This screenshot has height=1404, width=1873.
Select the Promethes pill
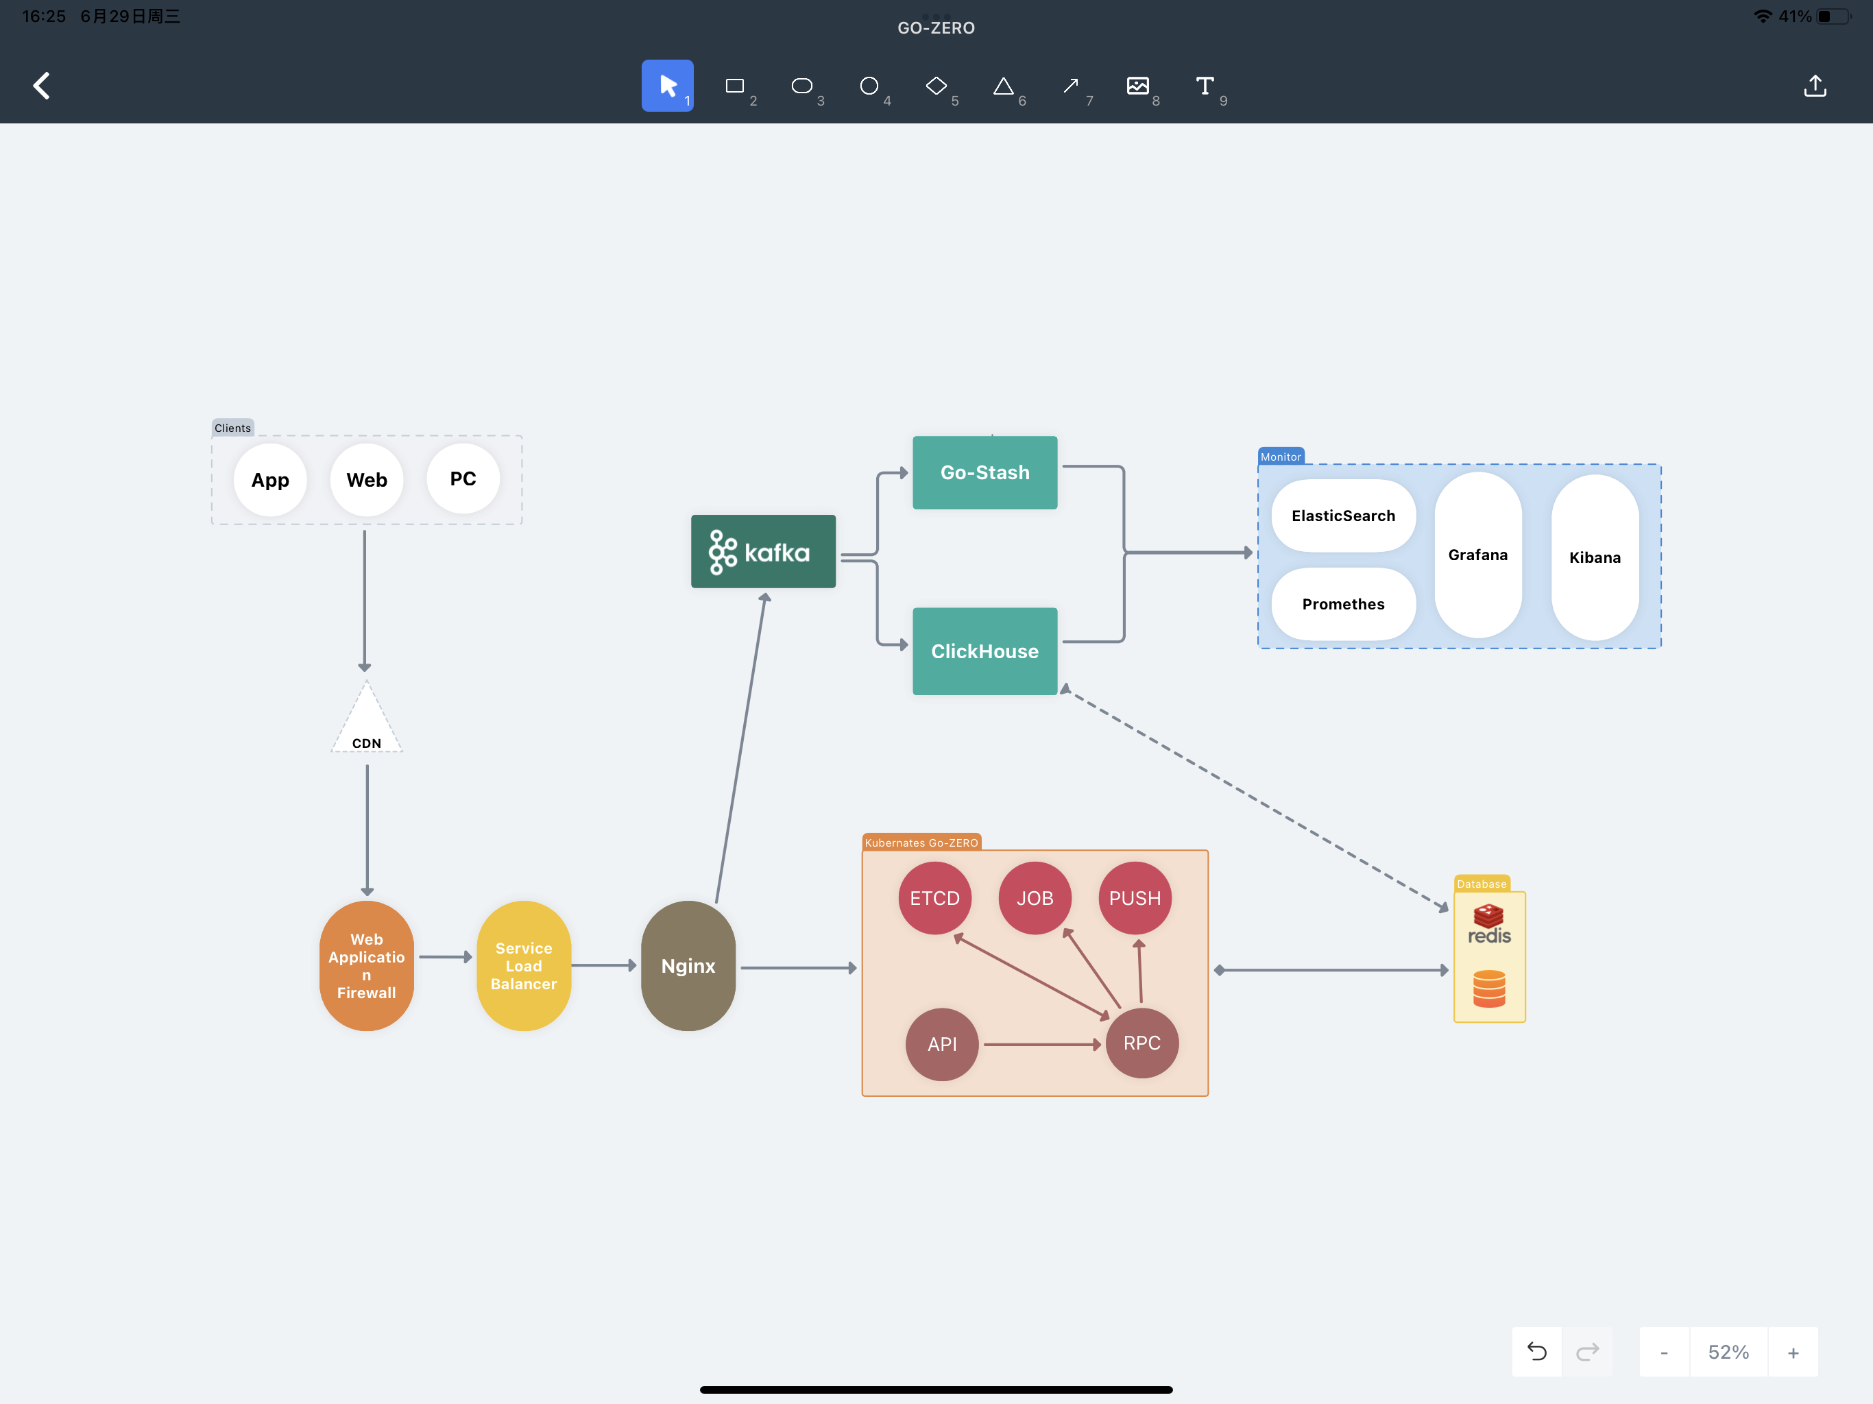pos(1344,604)
